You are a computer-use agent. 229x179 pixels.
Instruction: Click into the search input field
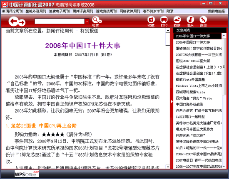click(60, 21)
